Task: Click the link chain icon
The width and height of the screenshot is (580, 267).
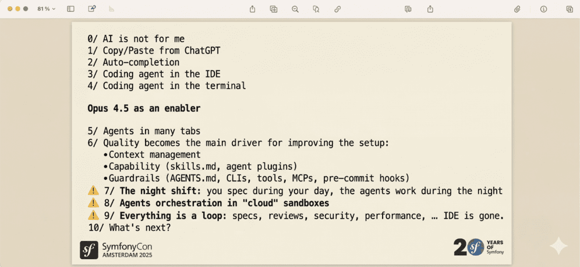Action: click(338, 9)
